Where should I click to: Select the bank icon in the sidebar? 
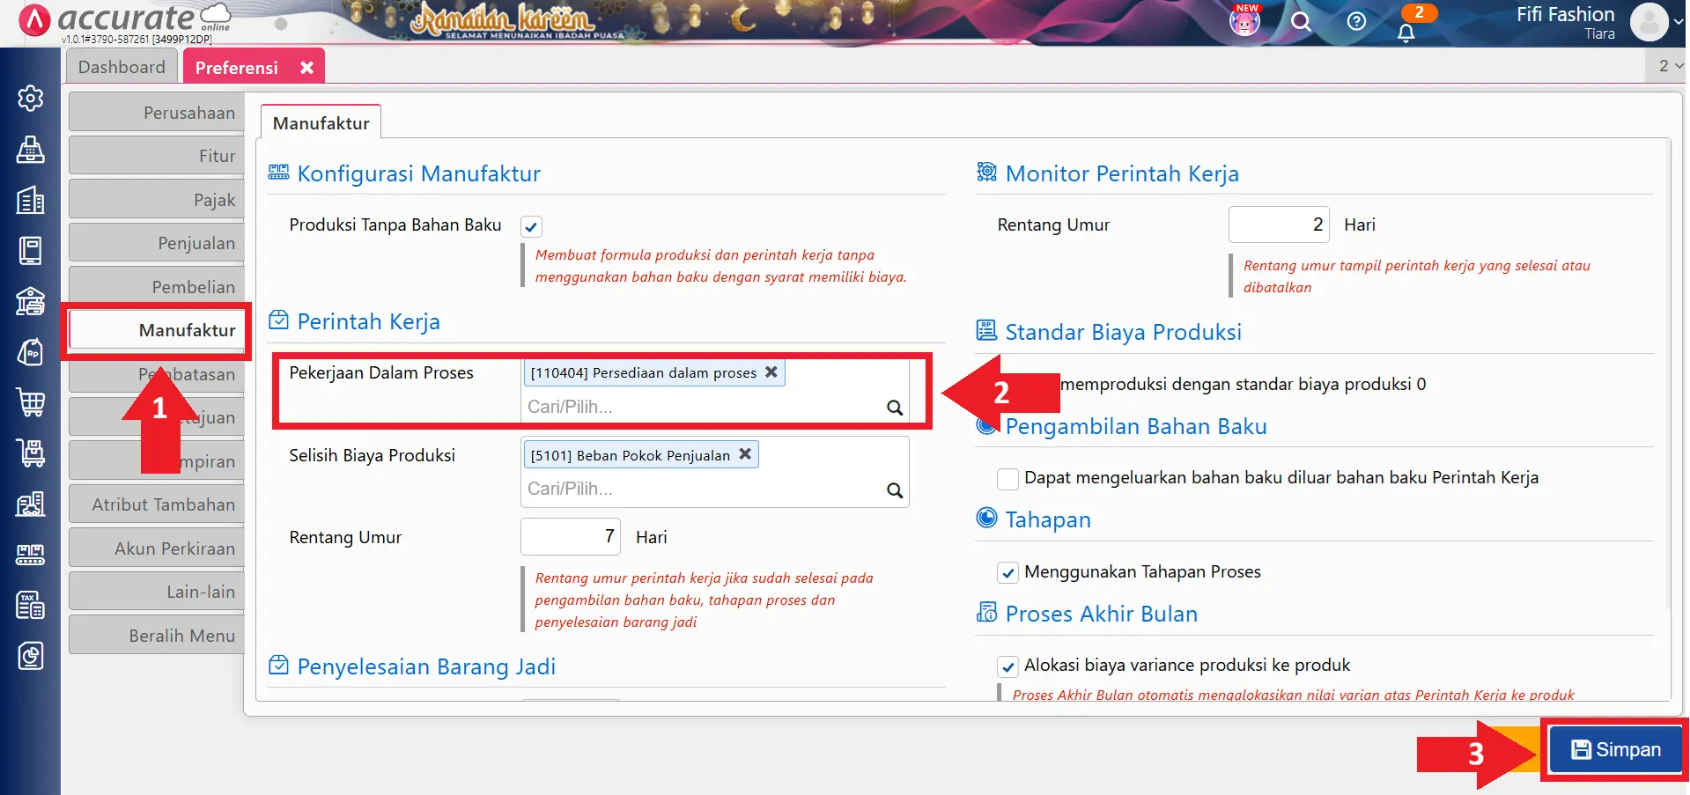(x=31, y=301)
